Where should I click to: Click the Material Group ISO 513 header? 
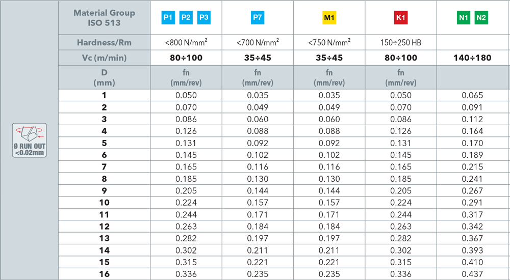105,18
